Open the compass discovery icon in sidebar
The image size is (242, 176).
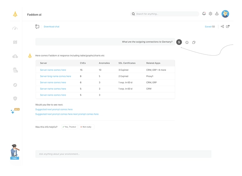coord(15,84)
